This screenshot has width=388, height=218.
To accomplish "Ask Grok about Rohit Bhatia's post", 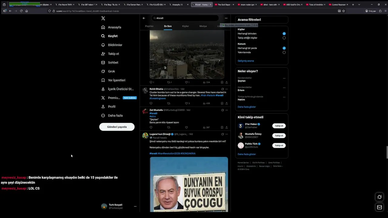I will (222, 89).
